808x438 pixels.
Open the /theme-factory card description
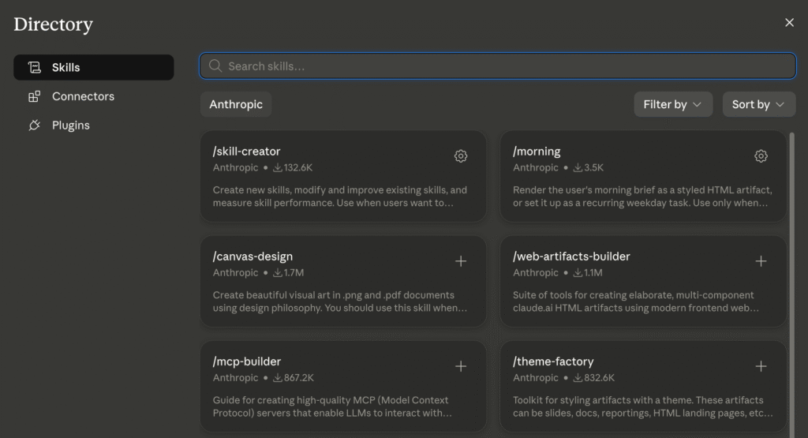tap(642, 406)
